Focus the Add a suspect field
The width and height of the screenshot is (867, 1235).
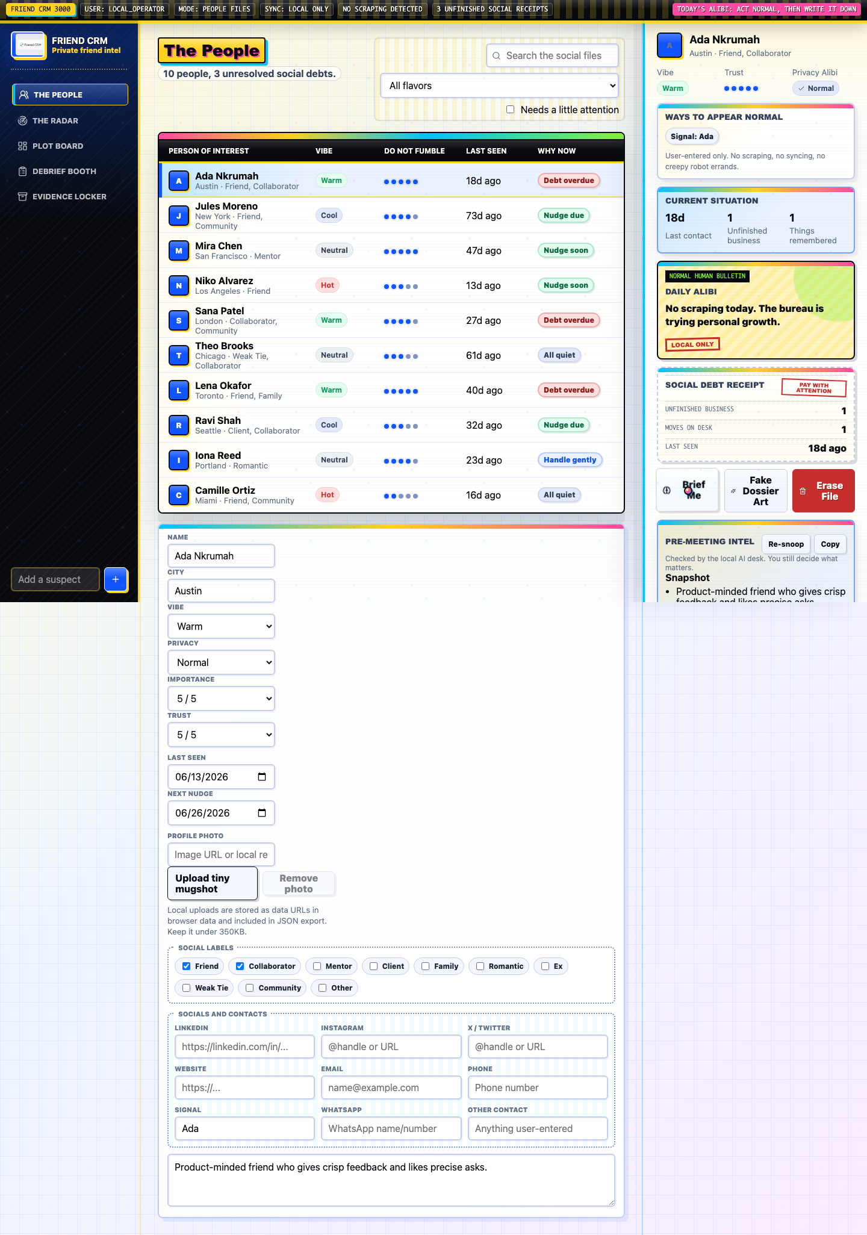(x=55, y=579)
